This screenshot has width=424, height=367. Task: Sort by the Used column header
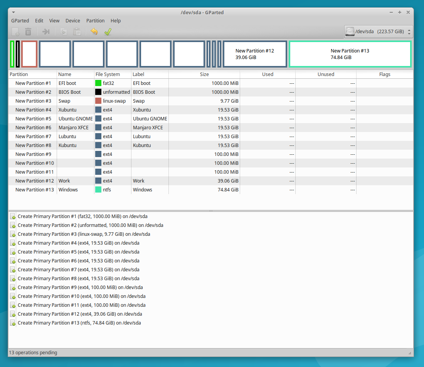coord(268,74)
